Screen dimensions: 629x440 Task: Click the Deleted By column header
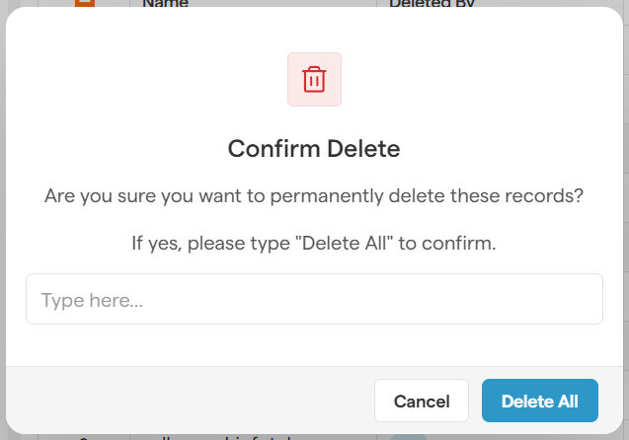coord(432,4)
